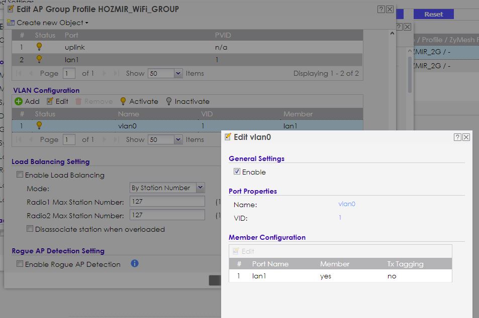Toggle Enable Load Balancing checkbox
Screen dimensions: 479x318
pyautogui.click(x=20, y=175)
